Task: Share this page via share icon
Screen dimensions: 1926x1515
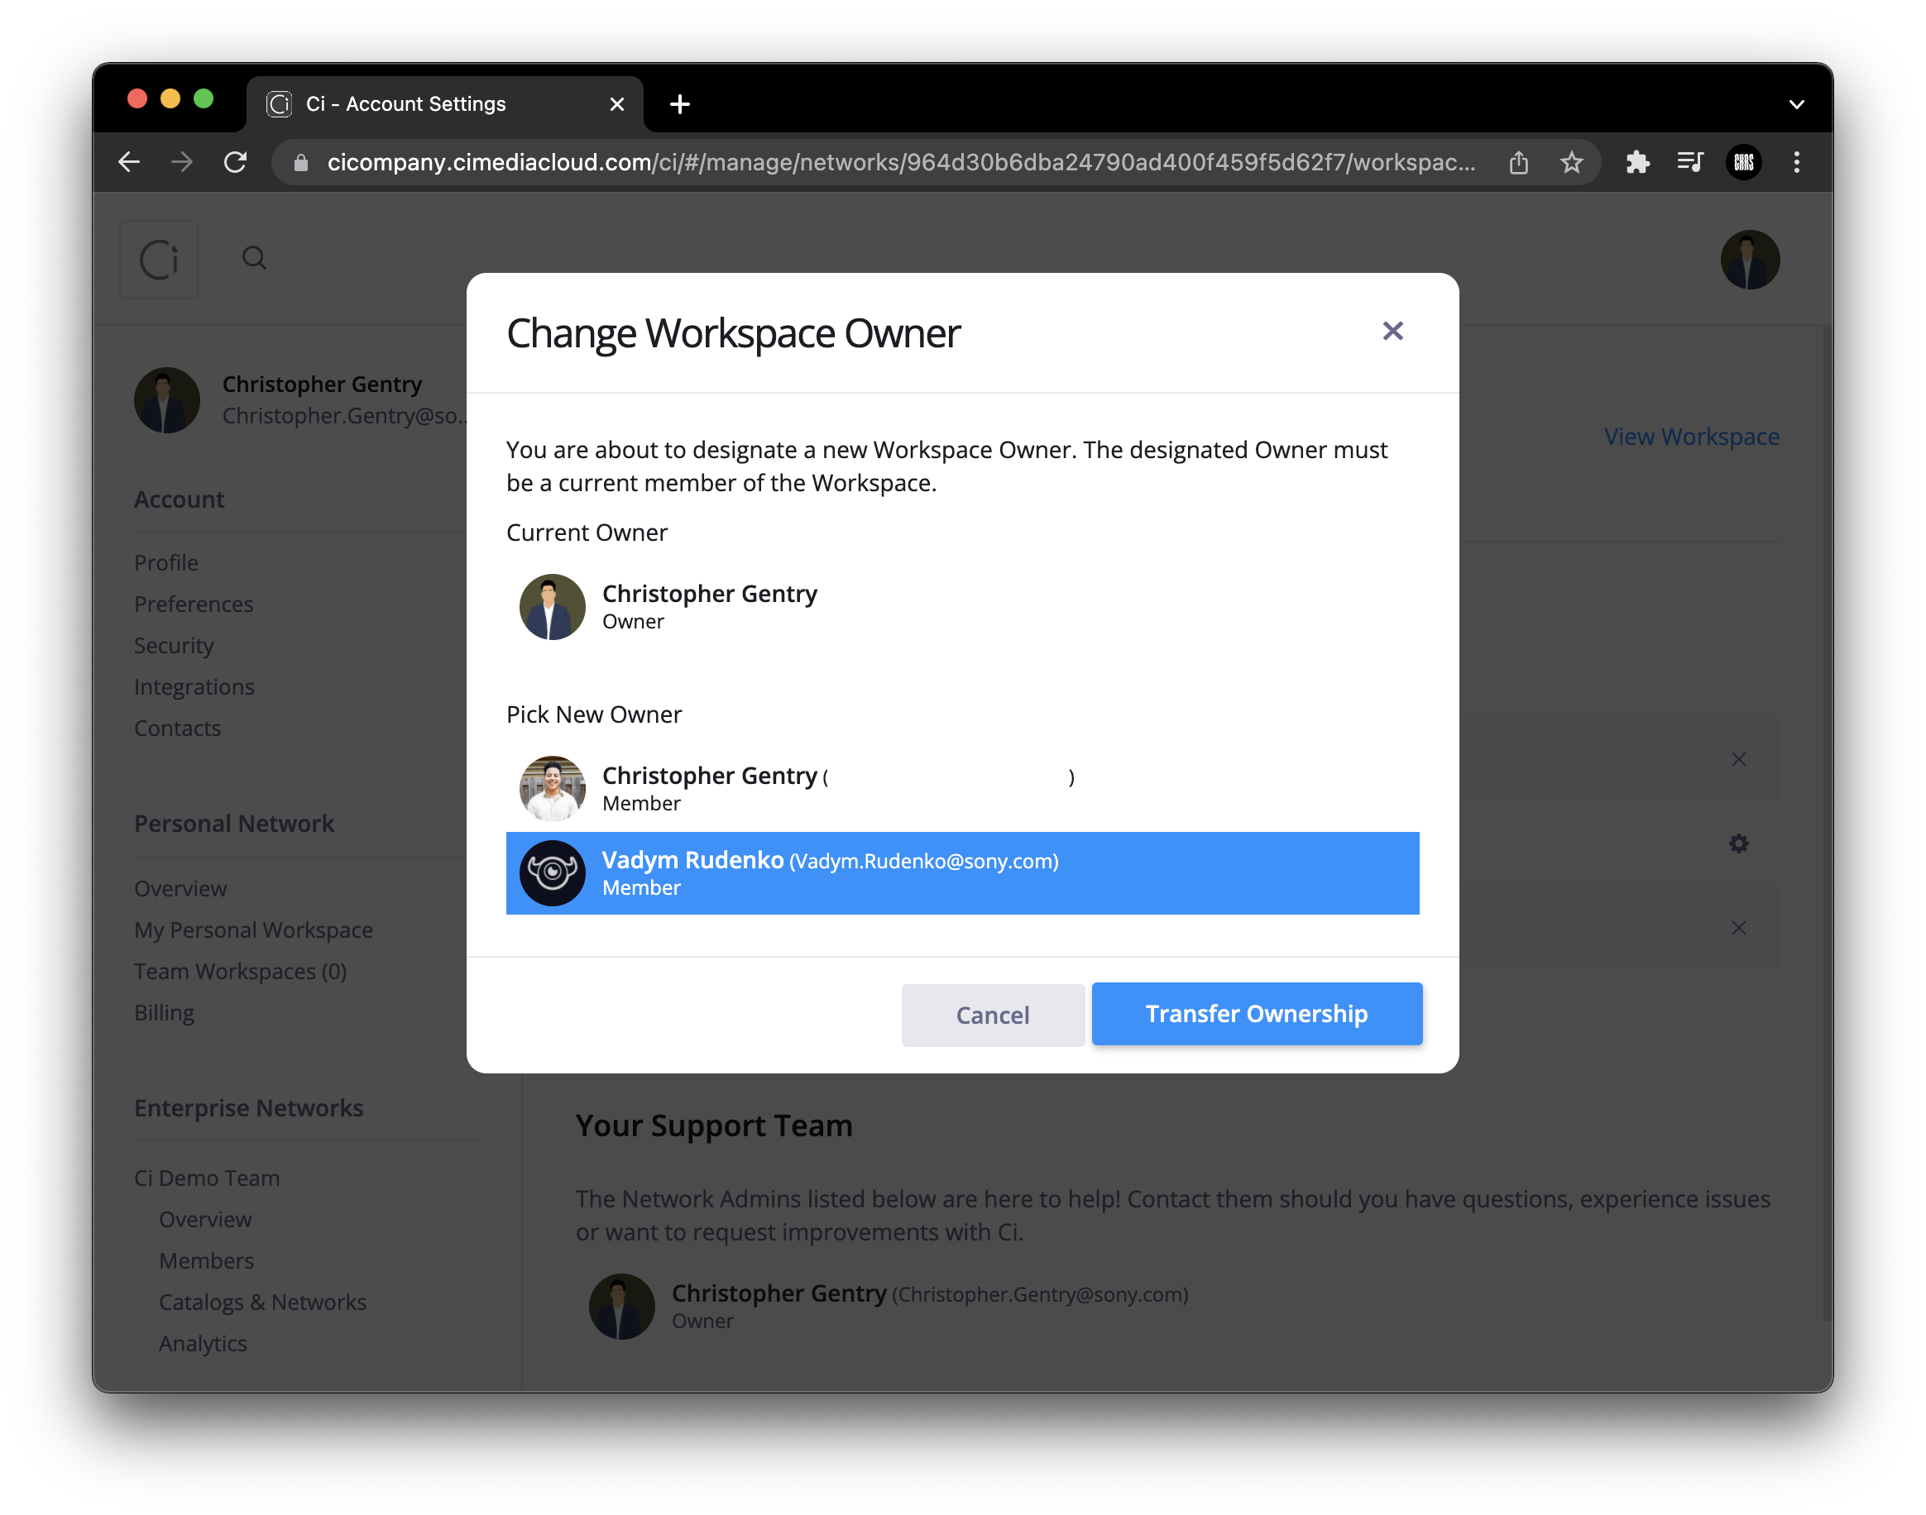Action: click(x=1518, y=162)
